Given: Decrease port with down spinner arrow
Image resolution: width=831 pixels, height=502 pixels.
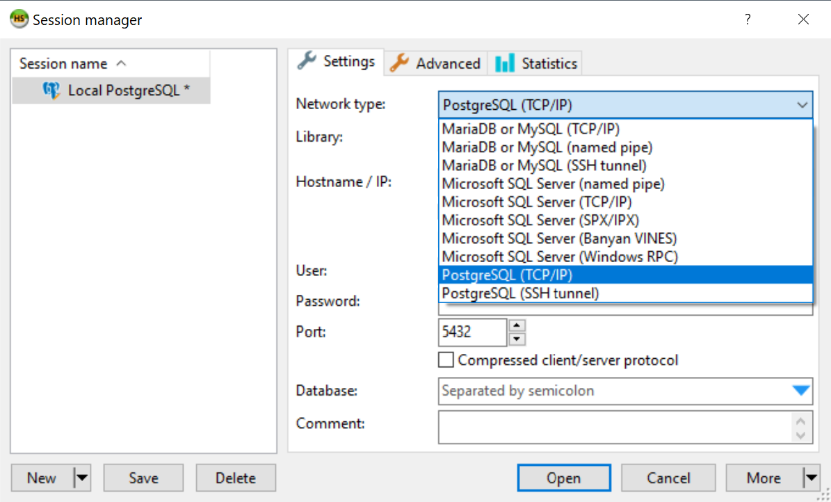Looking at the screenshot, I should click(517, 339).
